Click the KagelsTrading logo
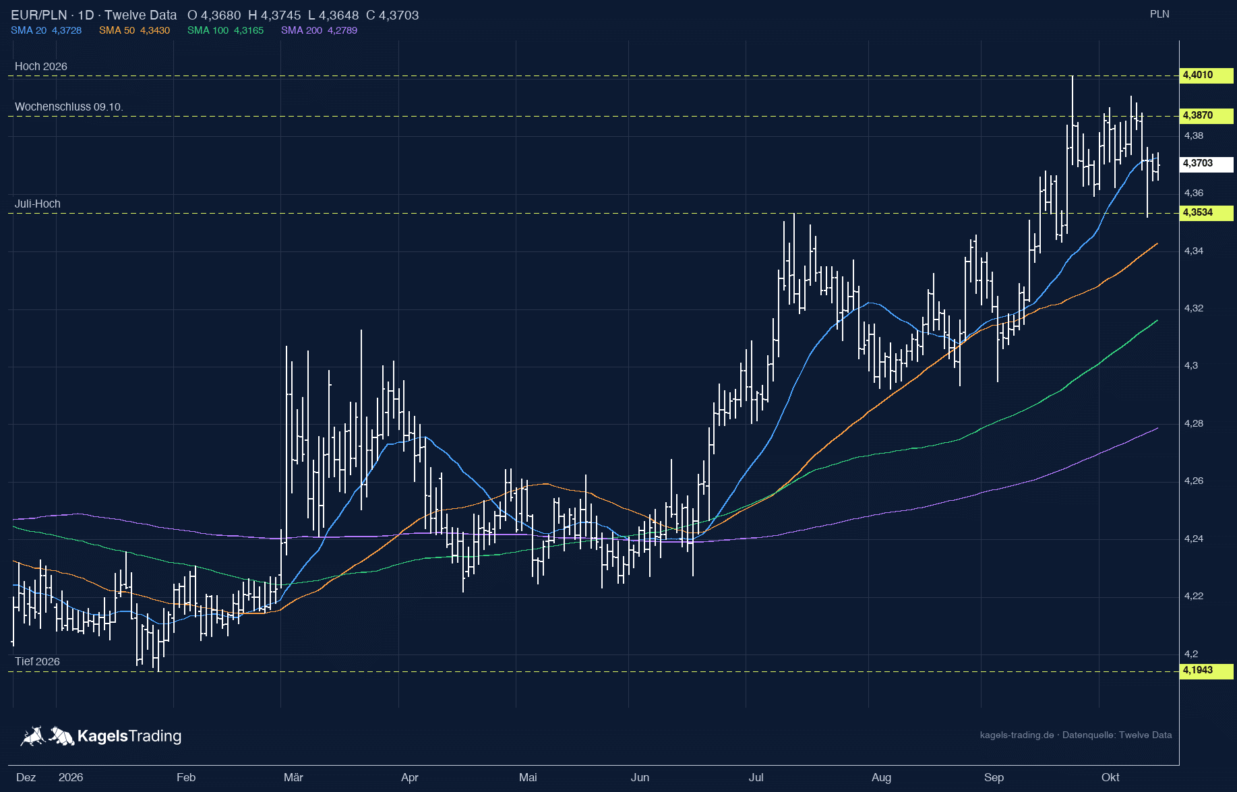Viewport: 1237px width, 792px height. click(101, 735)
